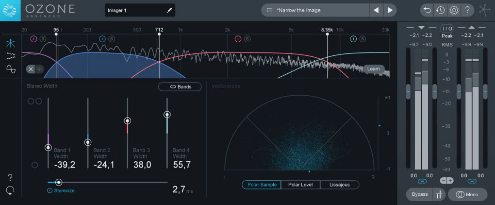This screenshot has height=205, width=495.
Task: Select the crossover spectrum view icon
Action: click(x=11, y=44)
